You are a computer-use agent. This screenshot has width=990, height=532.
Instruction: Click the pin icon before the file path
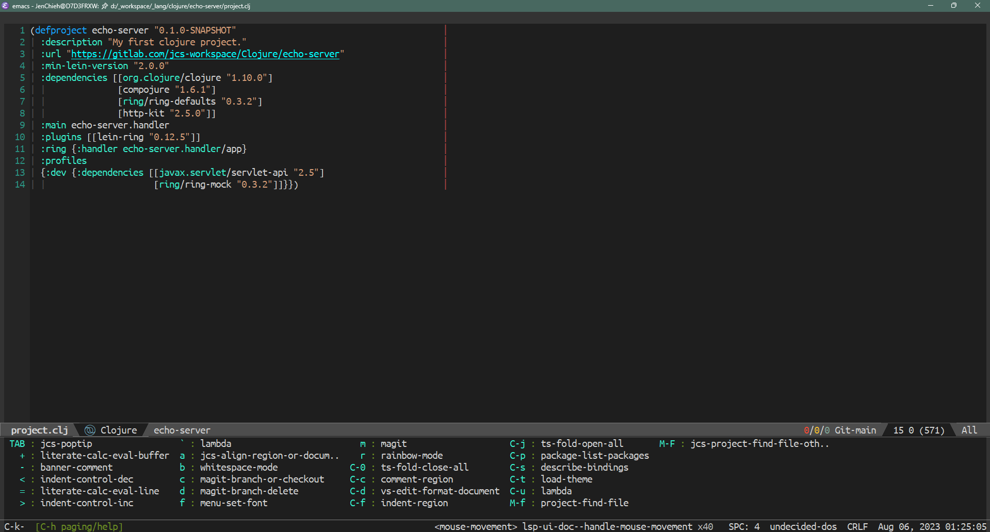(x=105, y=6)
